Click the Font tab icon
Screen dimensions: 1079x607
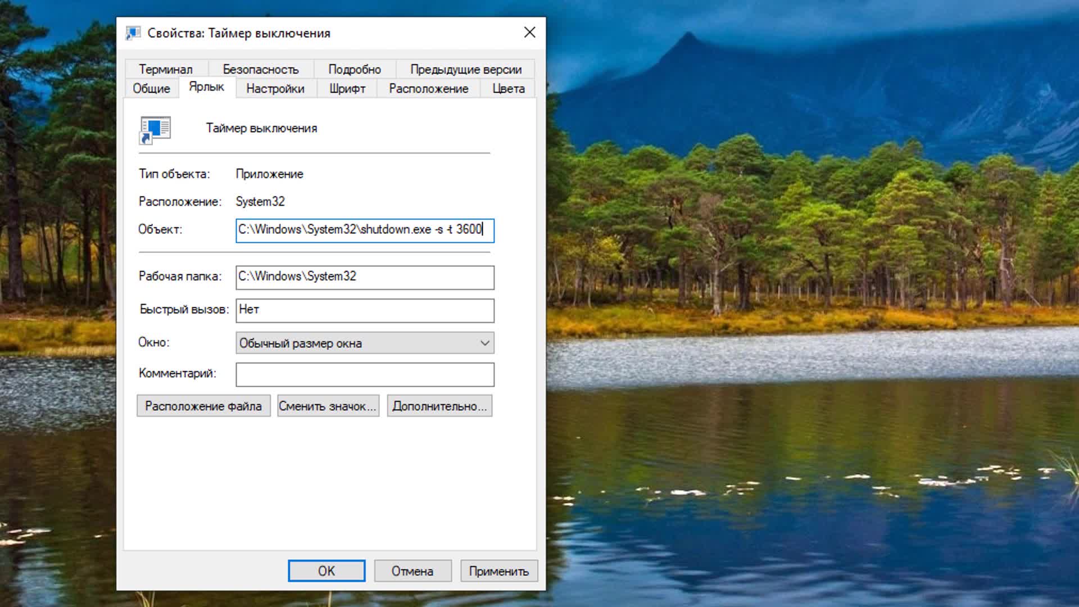[x=346, y=88]
